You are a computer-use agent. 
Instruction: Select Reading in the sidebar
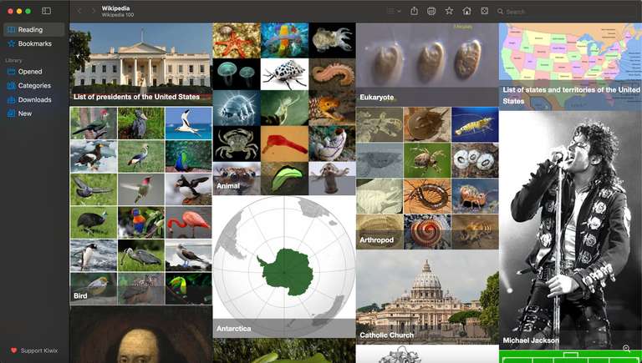(x=30, y=30)
